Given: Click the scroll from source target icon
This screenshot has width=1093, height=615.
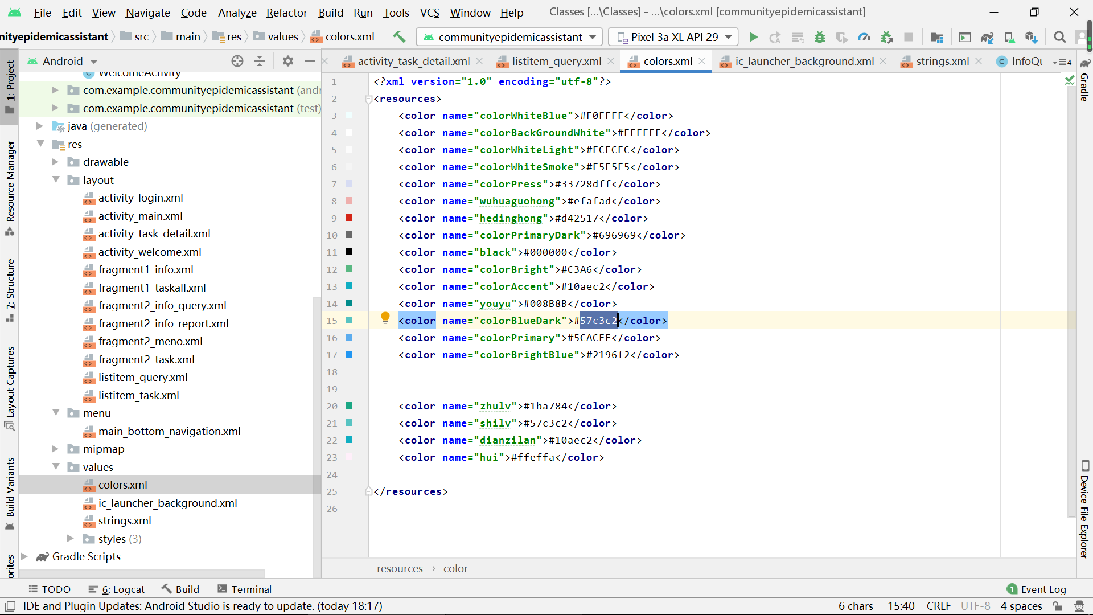Looking at the screenshot, I should [x=237, y=61].
